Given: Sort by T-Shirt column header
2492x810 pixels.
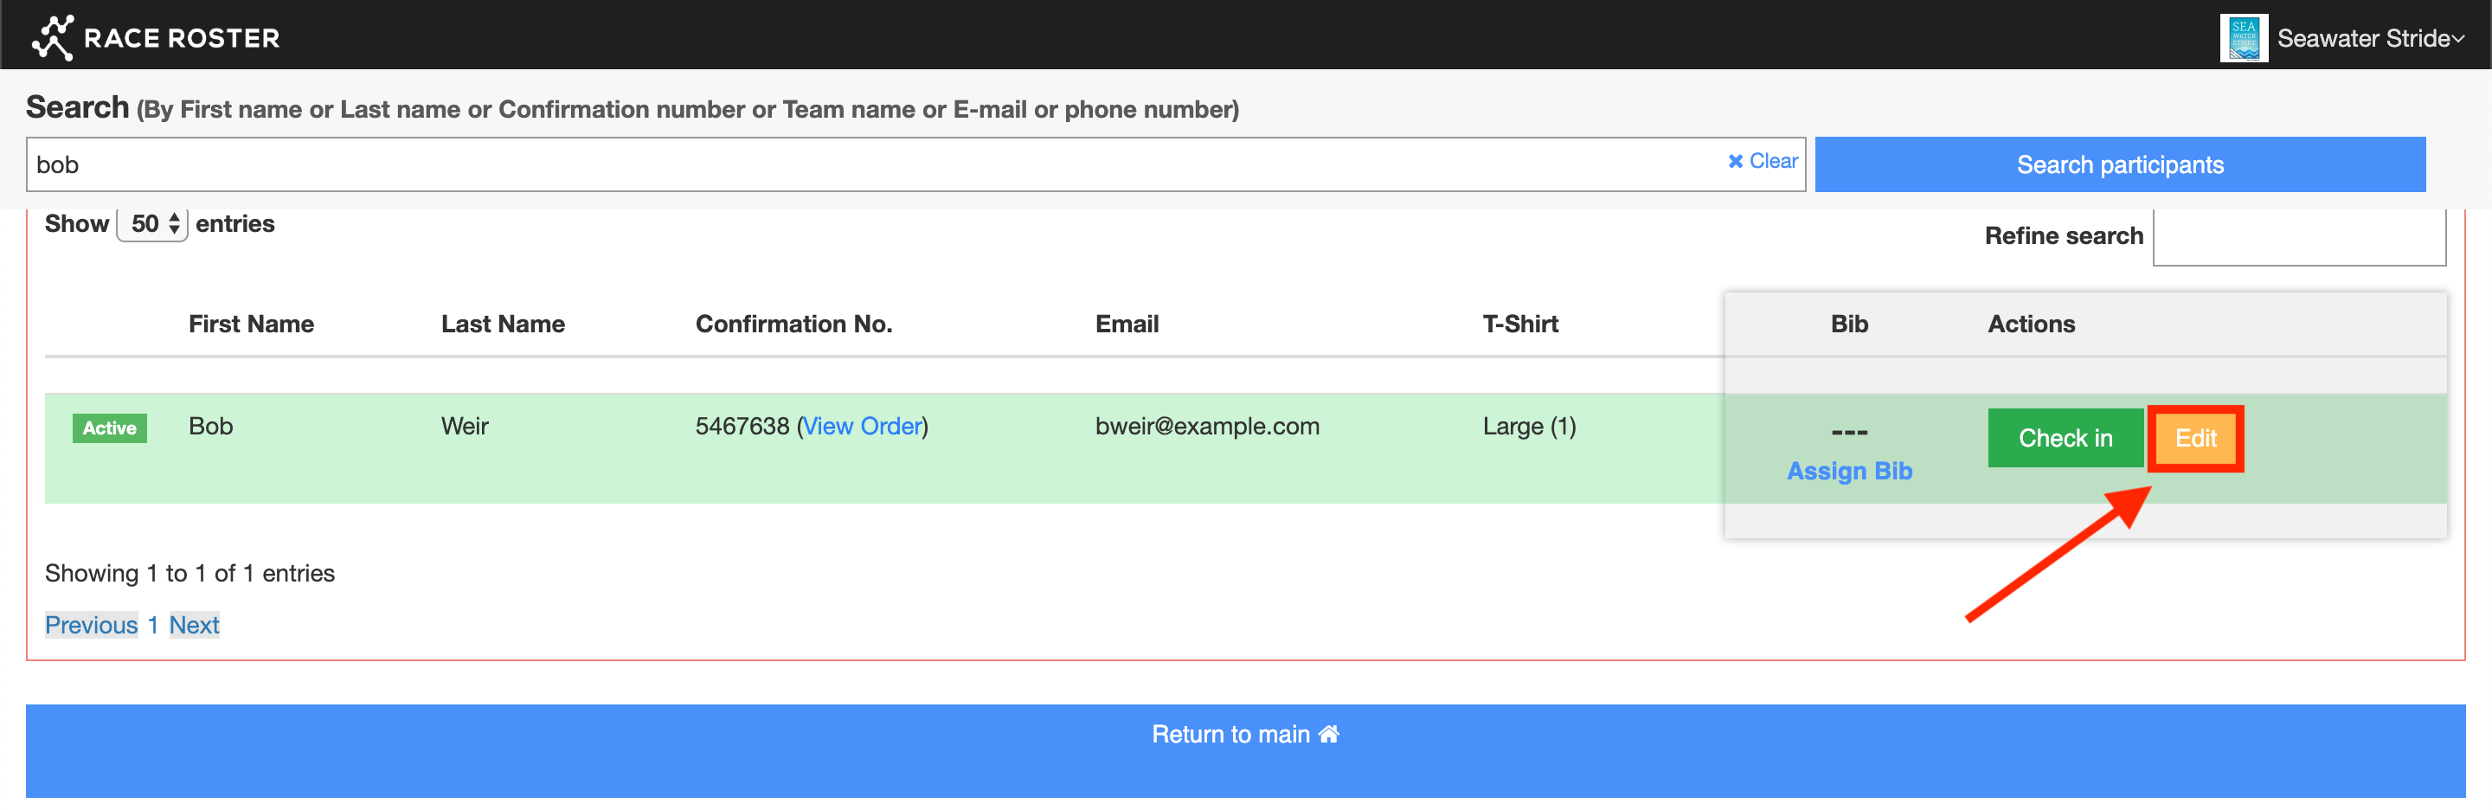Looking at the screenshot, I should coord(1519,325).
